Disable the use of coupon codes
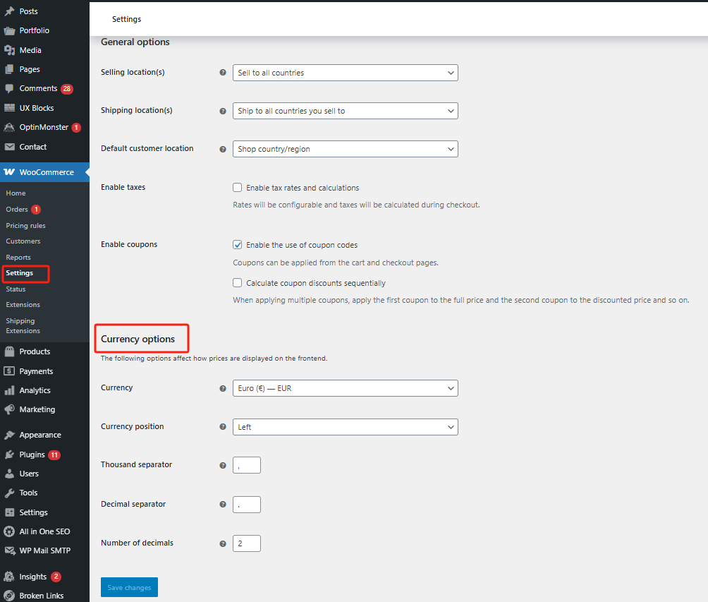 238,245
